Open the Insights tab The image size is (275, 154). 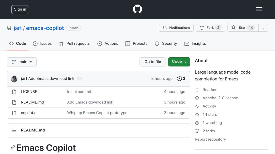195,43
